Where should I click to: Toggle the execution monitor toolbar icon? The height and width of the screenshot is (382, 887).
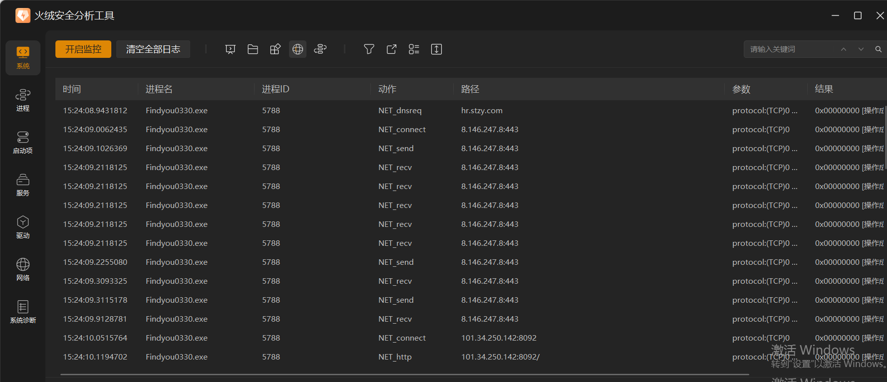click(230, 49)
